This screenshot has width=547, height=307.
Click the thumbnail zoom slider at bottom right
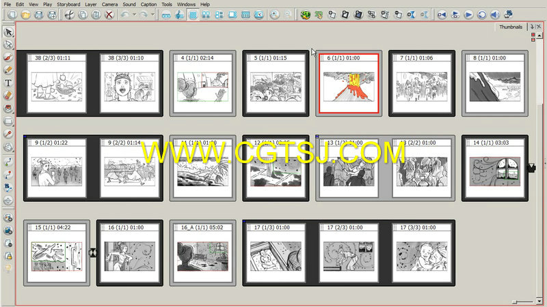pyautogui.click(x=523, y=302)
